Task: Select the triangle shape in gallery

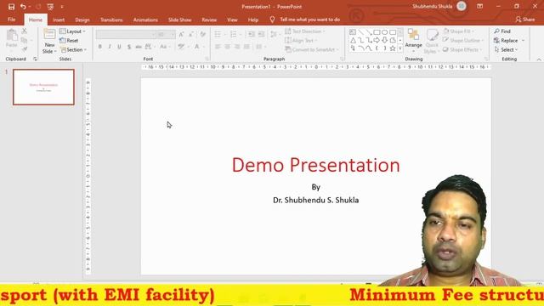Action: [x=353, y=40]
